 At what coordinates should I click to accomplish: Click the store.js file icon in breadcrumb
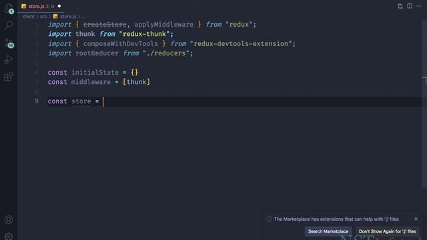(55, 16)
